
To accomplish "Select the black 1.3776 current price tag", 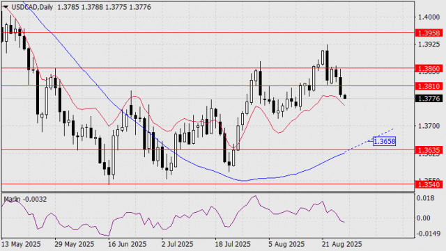I will (x=429, y=99).
